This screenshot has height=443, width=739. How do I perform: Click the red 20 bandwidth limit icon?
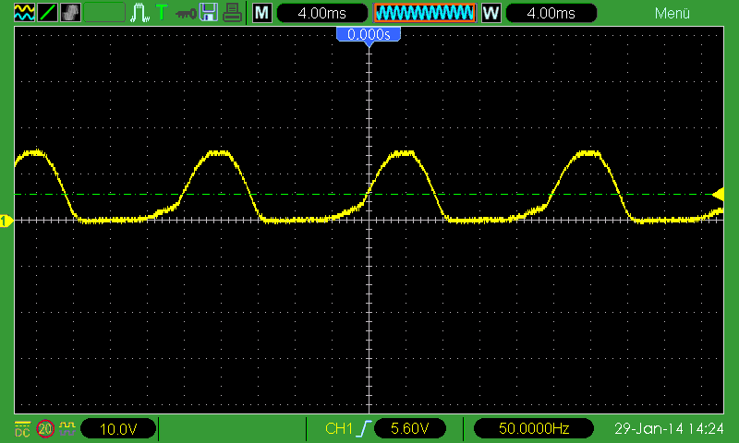pyautogui.click(x=45, y=429)
